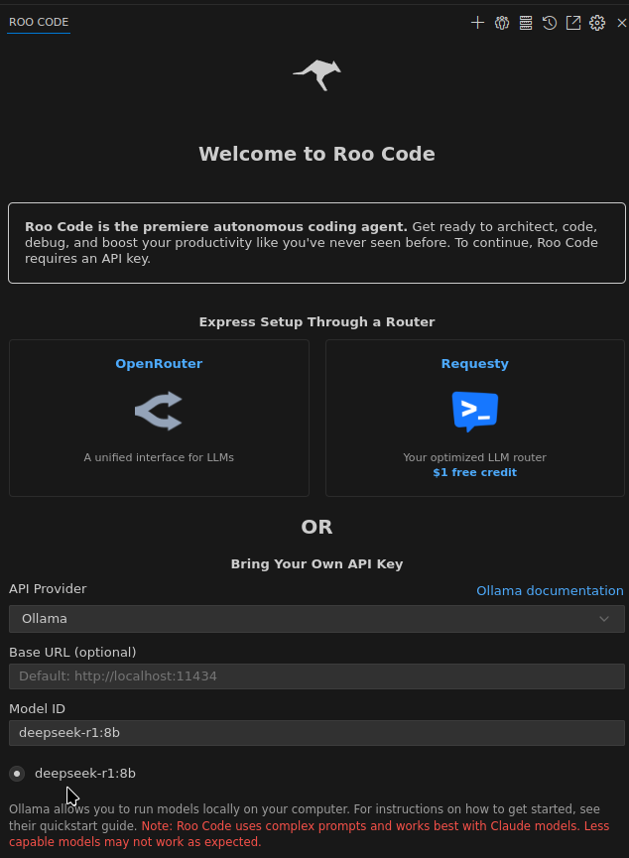Open the Prompts brain icon
Viewport: 629px width, 858px height.
click(x=501, y=23)
